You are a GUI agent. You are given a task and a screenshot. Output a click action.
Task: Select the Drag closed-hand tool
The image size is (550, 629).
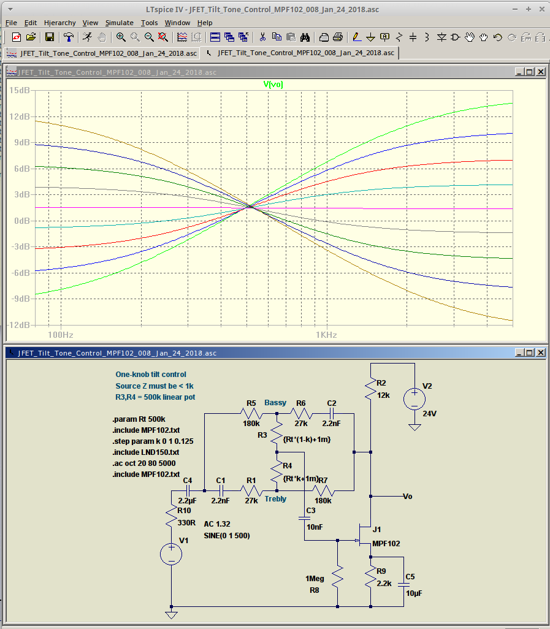pos(483,37)
